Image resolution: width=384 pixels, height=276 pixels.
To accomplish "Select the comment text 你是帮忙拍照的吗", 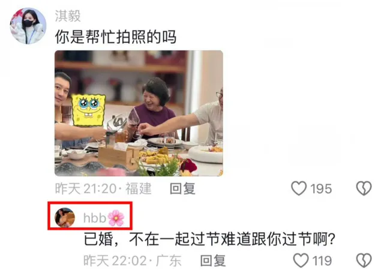I will 116,37.
